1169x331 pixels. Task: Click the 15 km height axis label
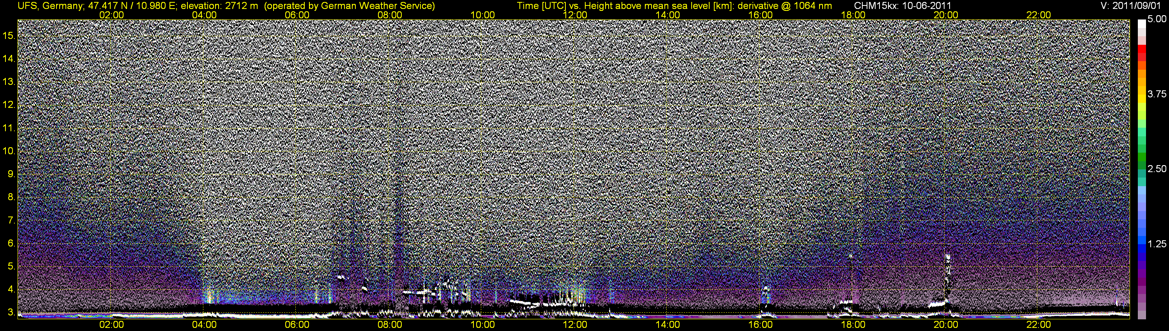click(x=9, y=35)
